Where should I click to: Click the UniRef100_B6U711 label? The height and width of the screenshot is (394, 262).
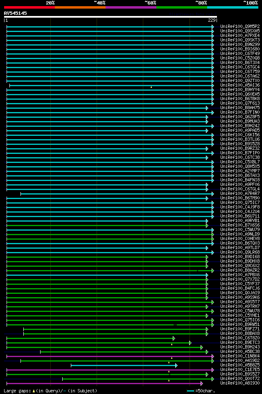pyautogui.click(x=240, y=216)
